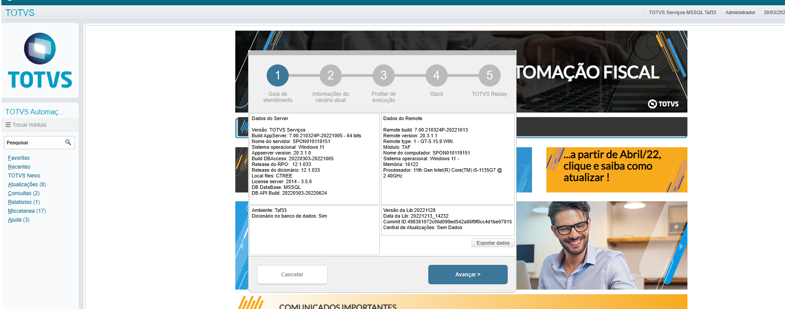Expand Miscelanea (17) menu

(27, 211)
